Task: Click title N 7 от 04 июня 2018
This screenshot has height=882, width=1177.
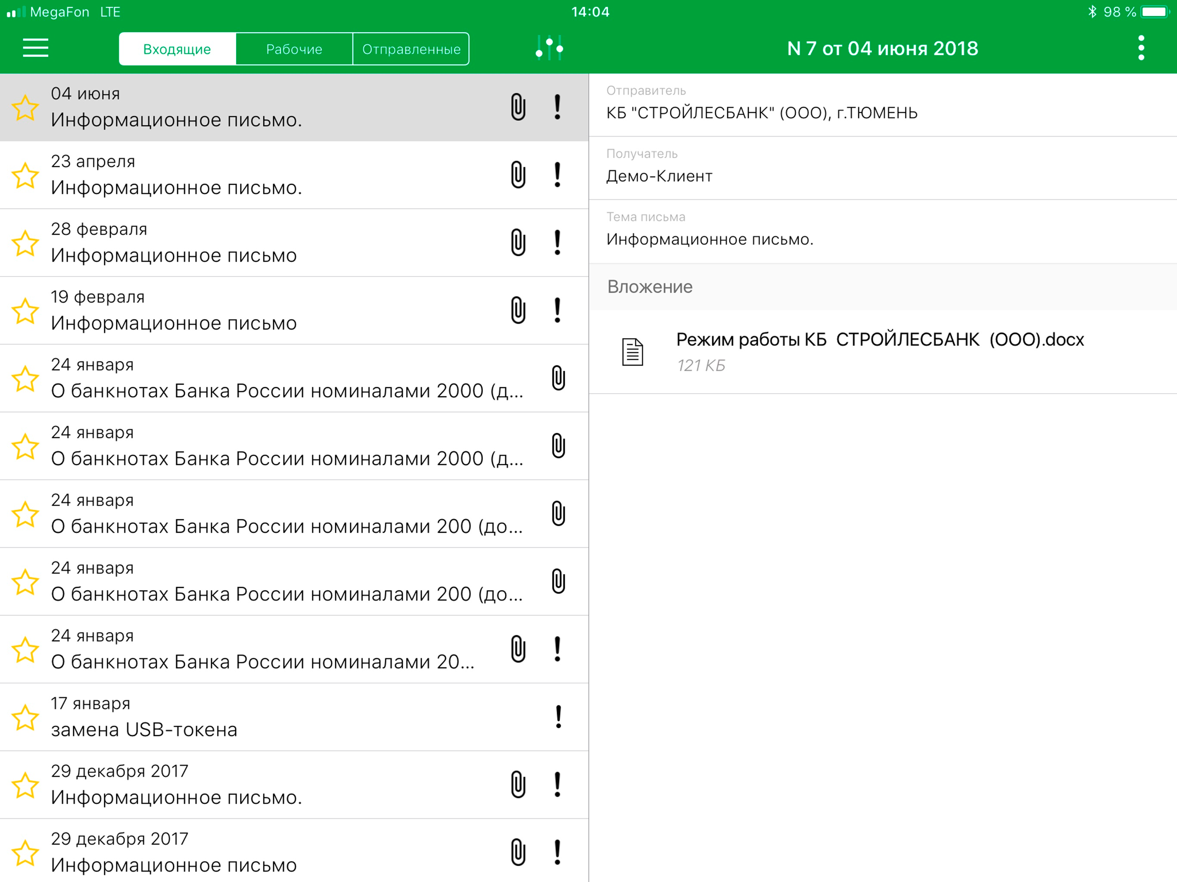Action: click(882, 48)
